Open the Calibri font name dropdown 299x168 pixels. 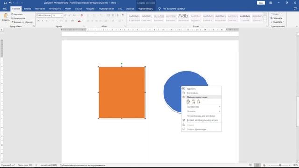click(50, 15)
